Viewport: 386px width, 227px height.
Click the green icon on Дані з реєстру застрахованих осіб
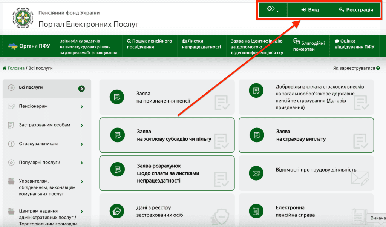(x=117, y=211)
